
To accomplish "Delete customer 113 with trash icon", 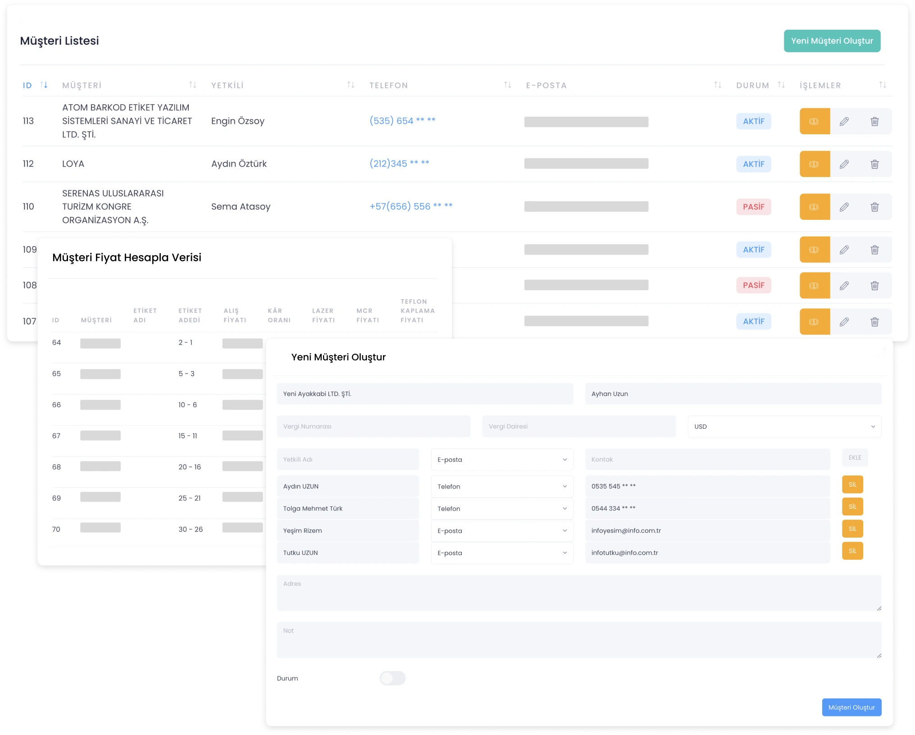I will pos(874,121).
